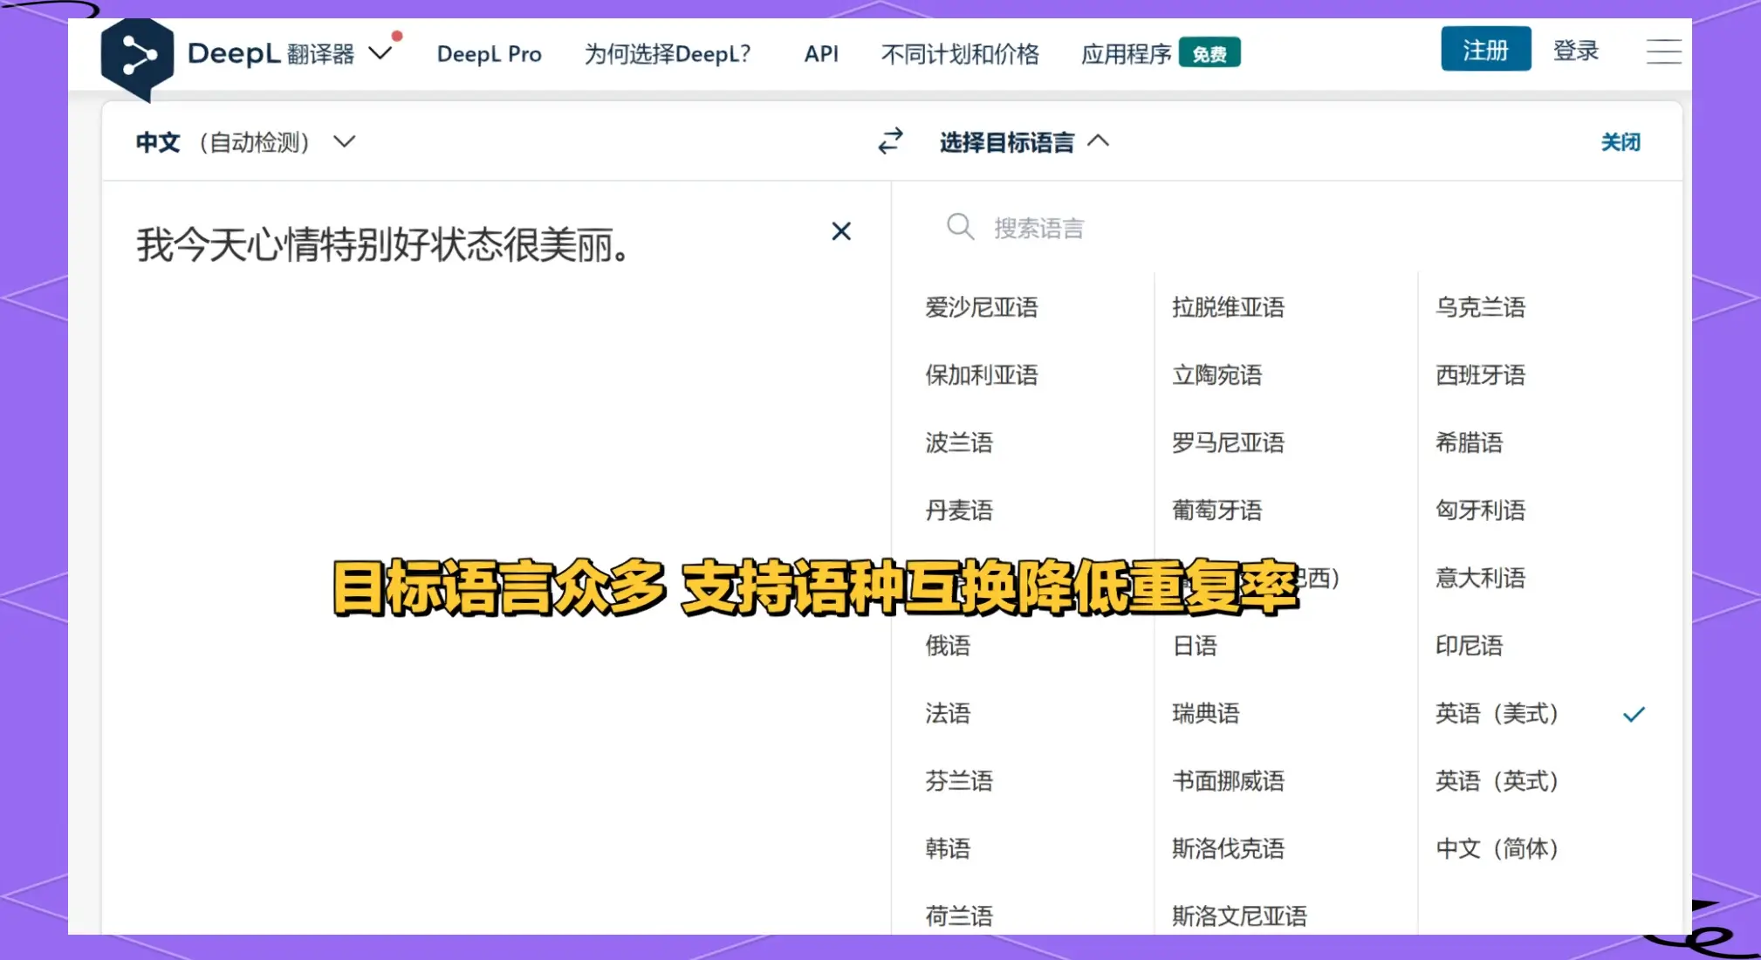
Task: Select 葡萄牙语 as target language
Action: click(1216, 511)
